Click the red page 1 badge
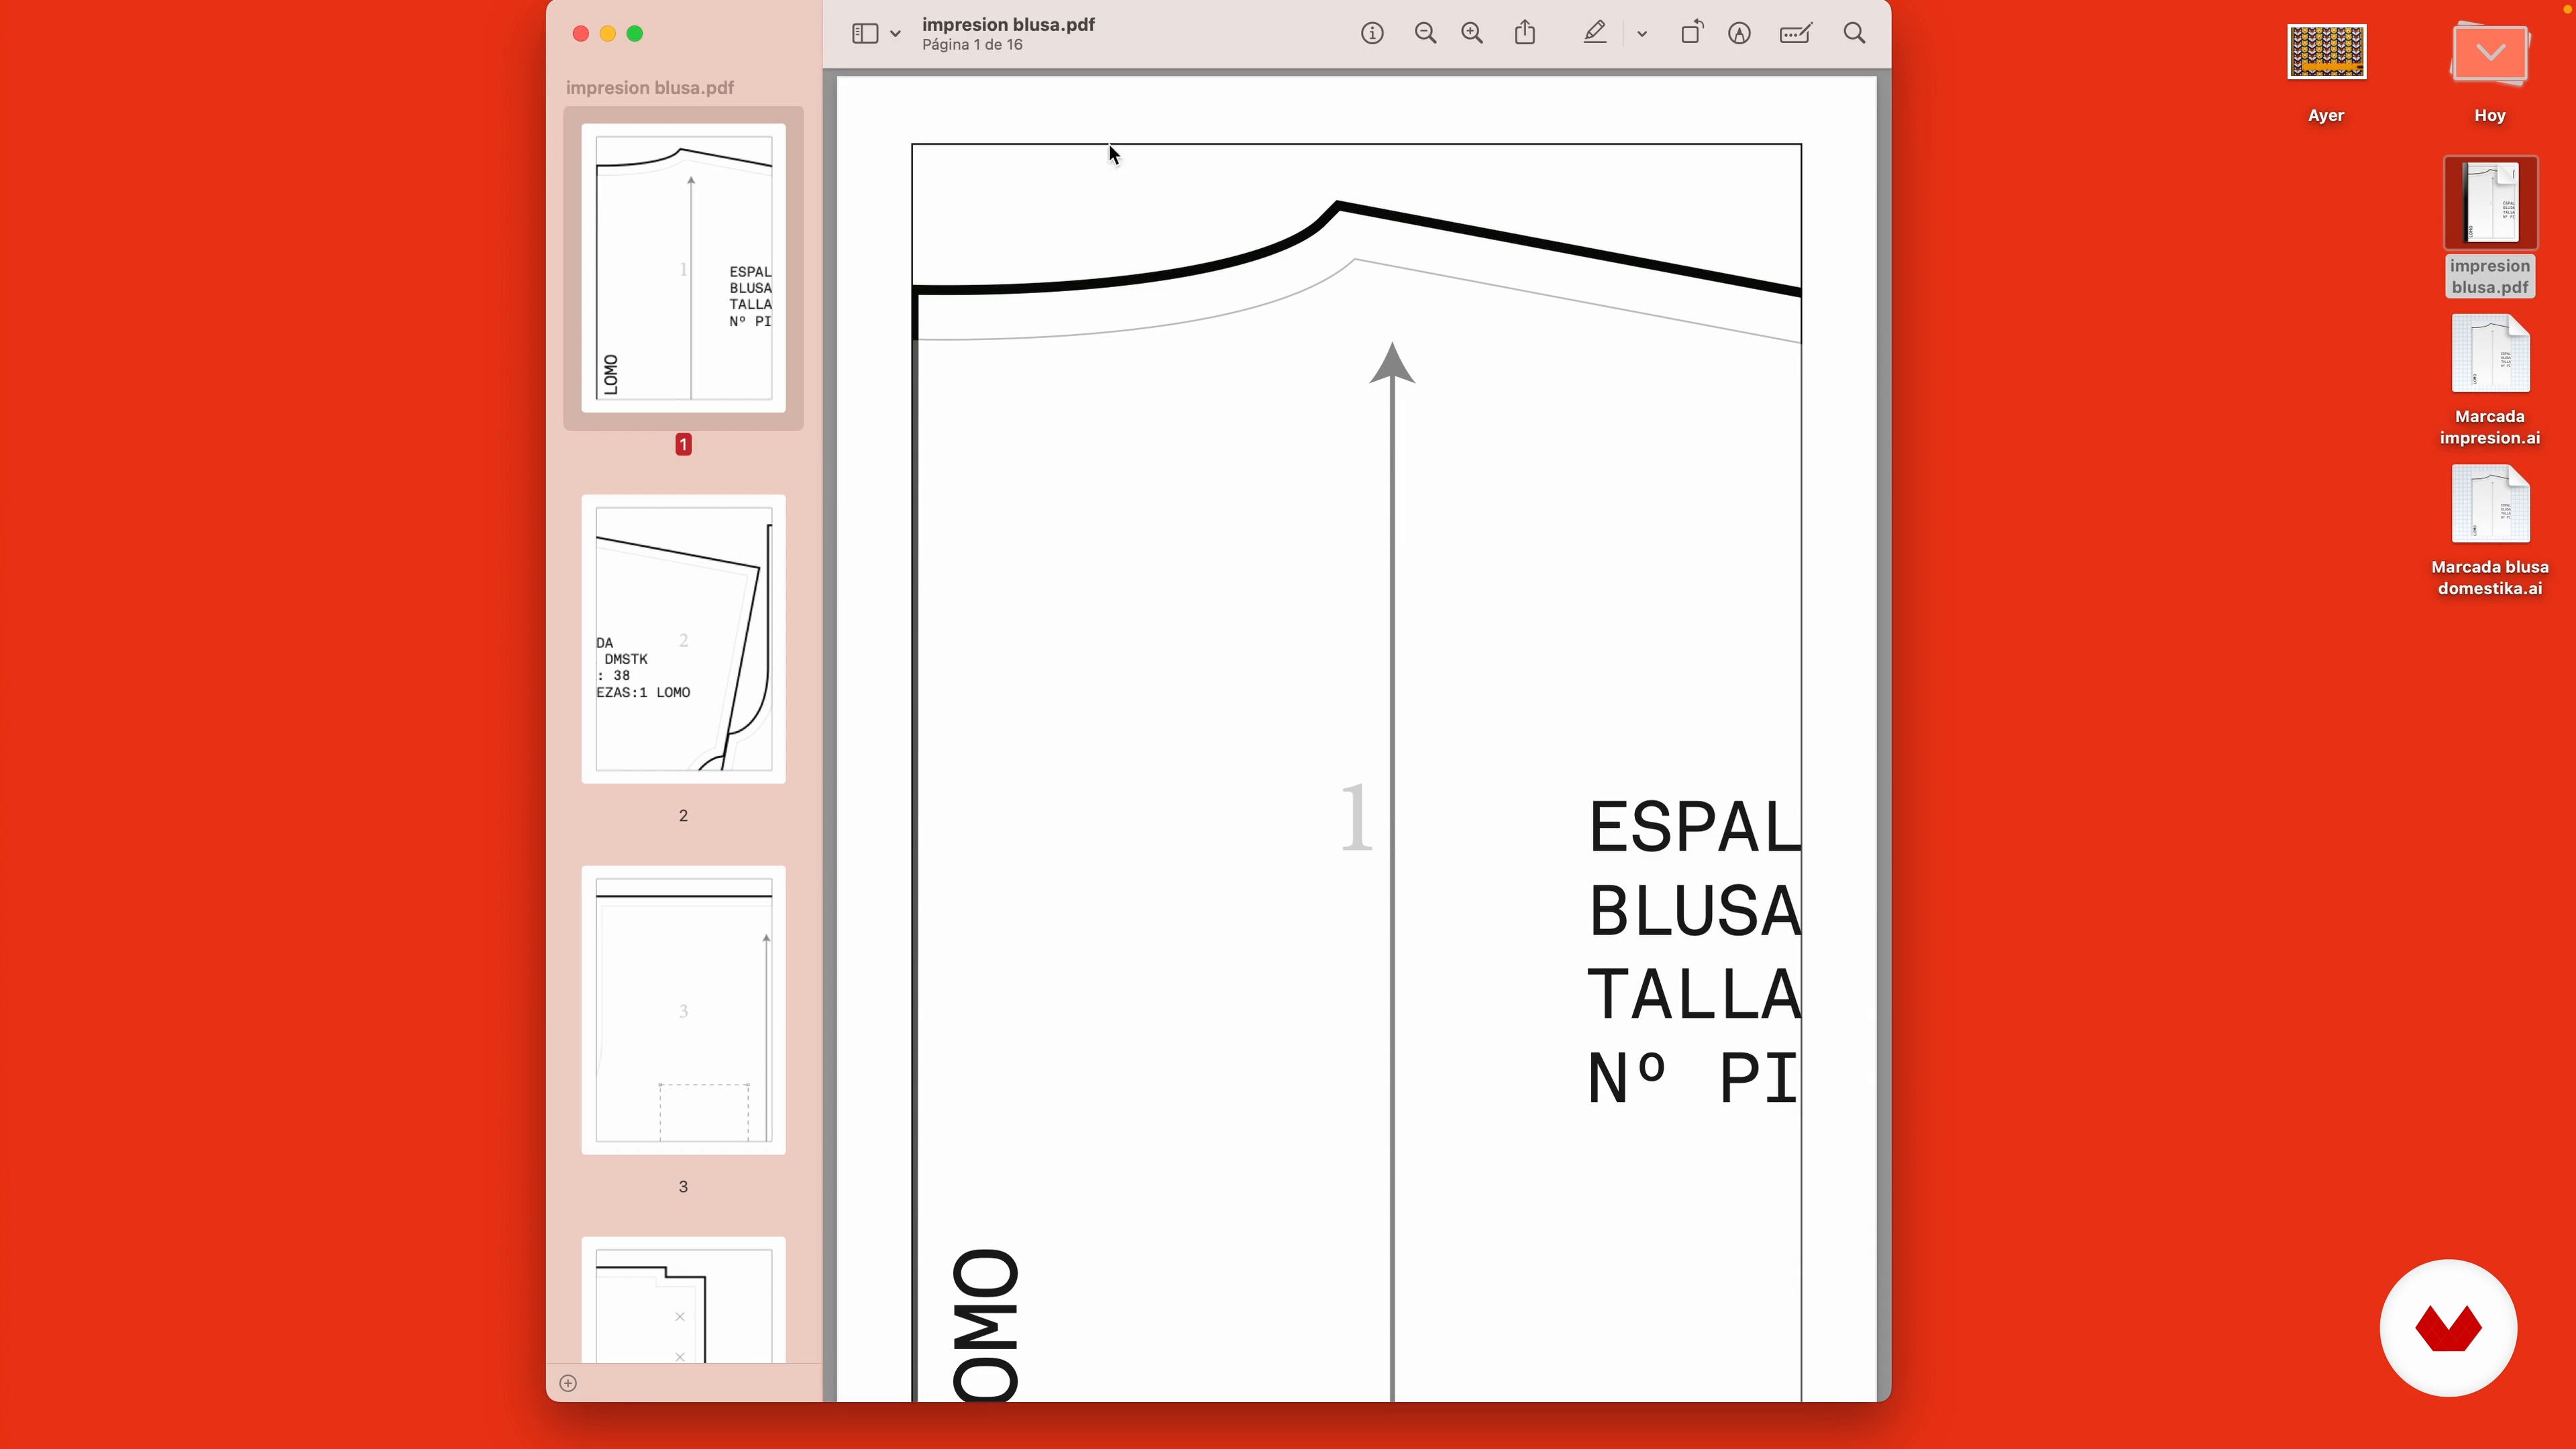Image resolution: width=2576 pixels, height=1449 pixels. pyautogui.click(x=683, y=445)
